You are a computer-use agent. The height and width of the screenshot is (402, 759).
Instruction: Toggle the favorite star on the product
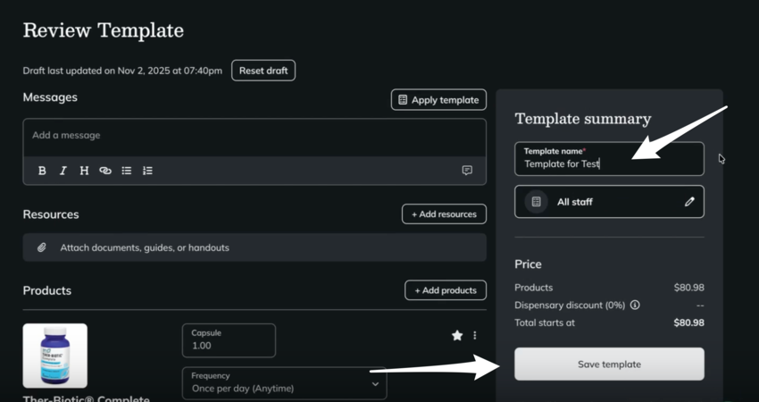457,335
